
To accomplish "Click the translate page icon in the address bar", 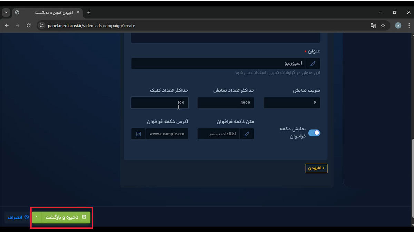I will pos(373,26).
